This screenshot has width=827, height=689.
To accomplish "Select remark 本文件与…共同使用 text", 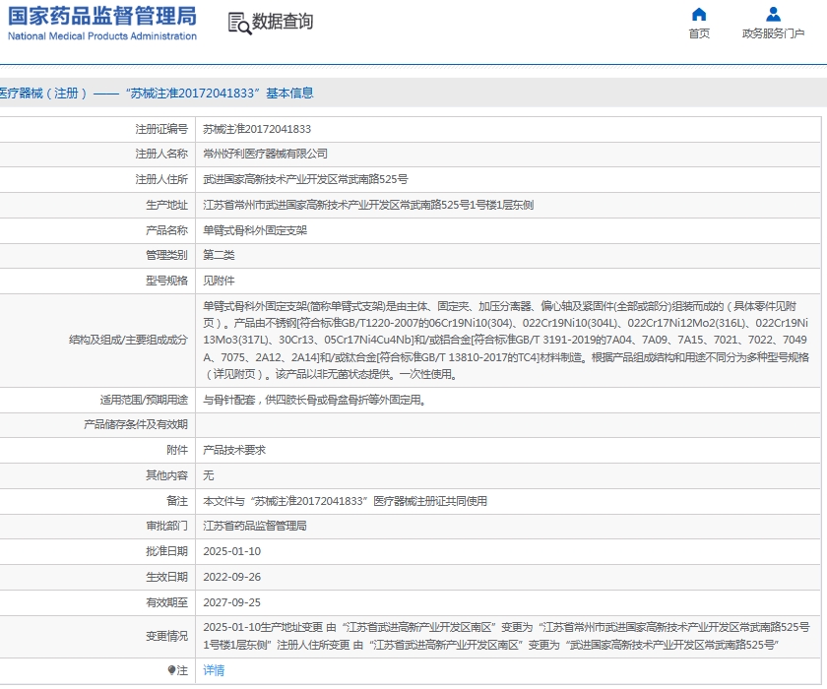I will pos(345,501).
